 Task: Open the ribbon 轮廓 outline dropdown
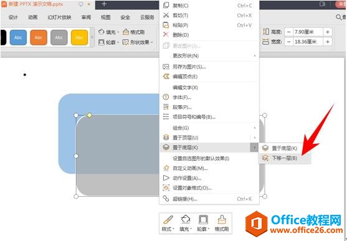coord(108,42)
